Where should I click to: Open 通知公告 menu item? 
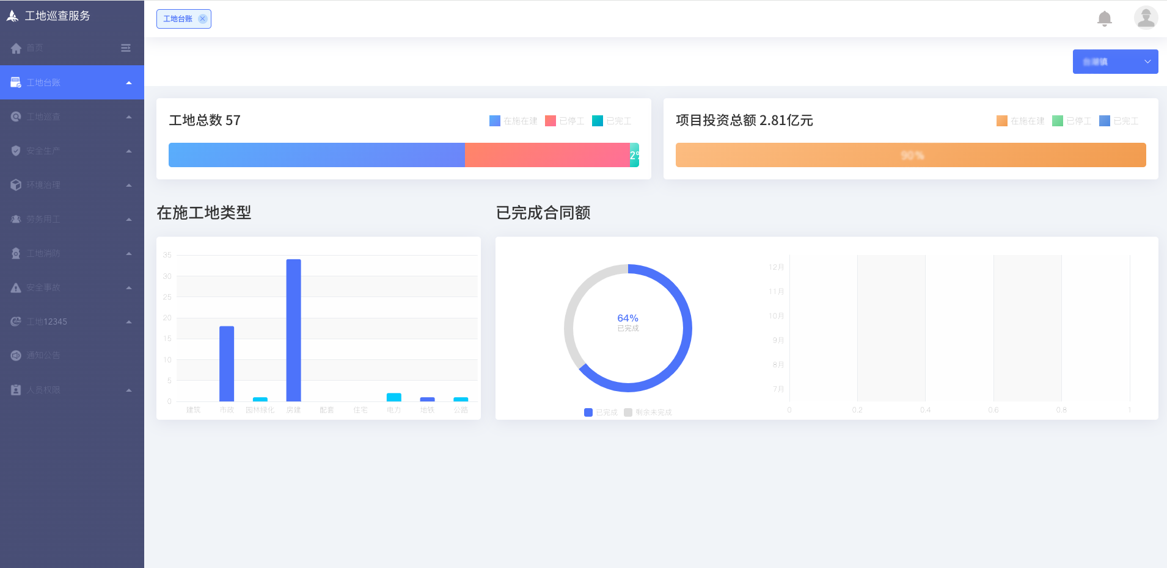click(x=72, y=356)
